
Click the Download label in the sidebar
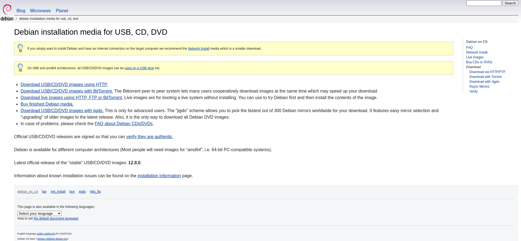click(x=473, y=67)
